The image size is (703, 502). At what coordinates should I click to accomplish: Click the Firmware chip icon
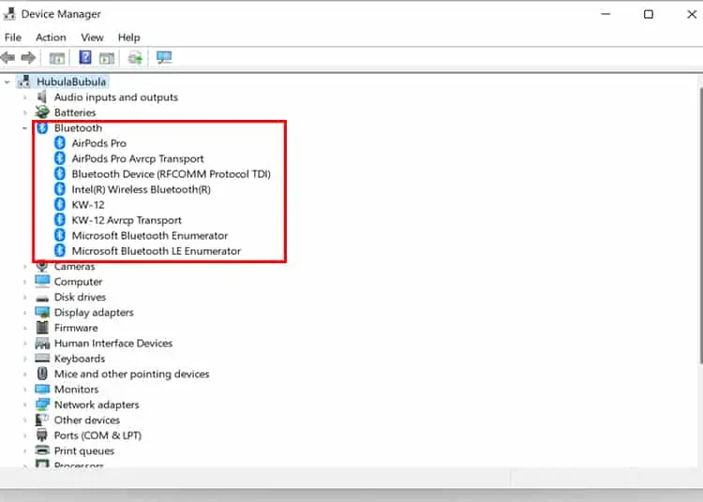pos(42,328)
